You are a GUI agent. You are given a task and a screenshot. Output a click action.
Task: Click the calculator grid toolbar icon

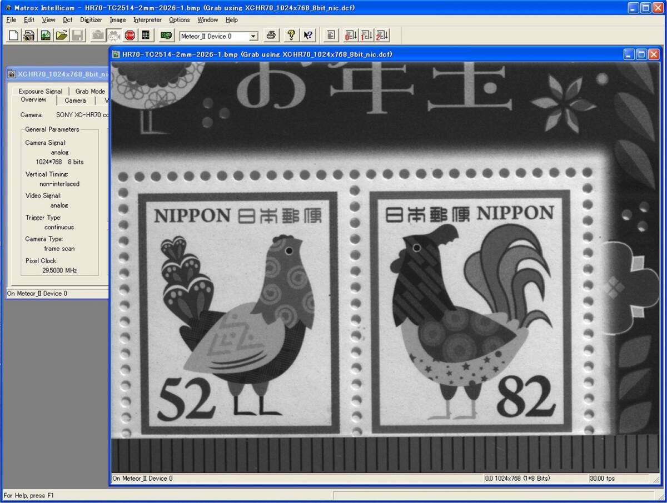[146, 36]
